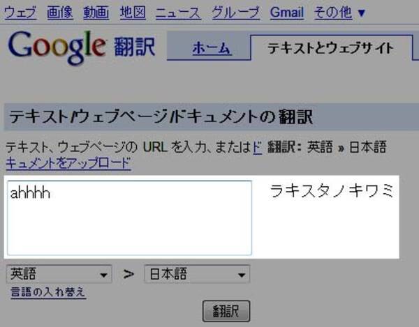Click the 翻訳: 英語 » 日本語 label

pos(327,147)
